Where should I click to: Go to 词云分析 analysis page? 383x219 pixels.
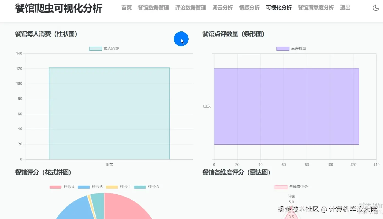coord(222,8)
